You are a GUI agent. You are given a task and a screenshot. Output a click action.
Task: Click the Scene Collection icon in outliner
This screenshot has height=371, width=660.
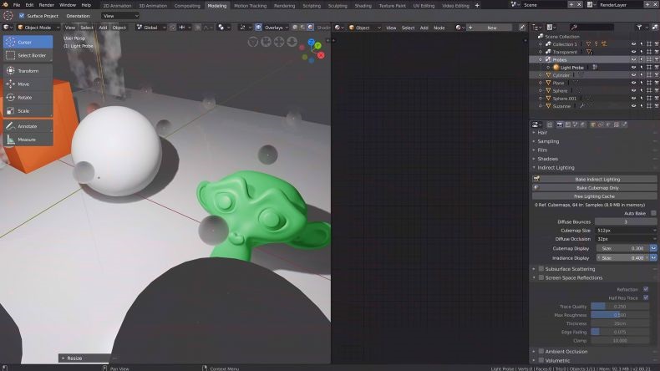click(541, 36)
